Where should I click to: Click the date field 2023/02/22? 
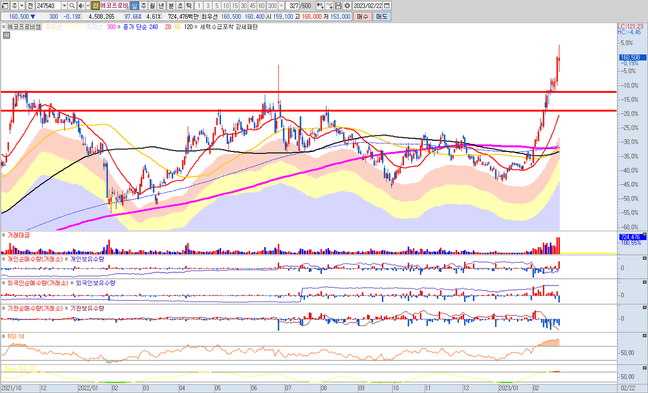pos(368,6)
